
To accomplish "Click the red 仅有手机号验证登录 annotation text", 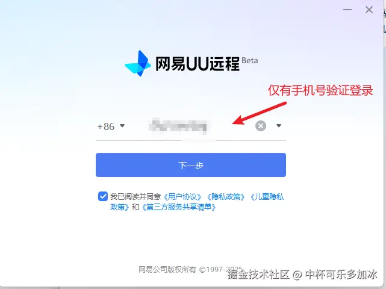I will [x=320, y=90].
